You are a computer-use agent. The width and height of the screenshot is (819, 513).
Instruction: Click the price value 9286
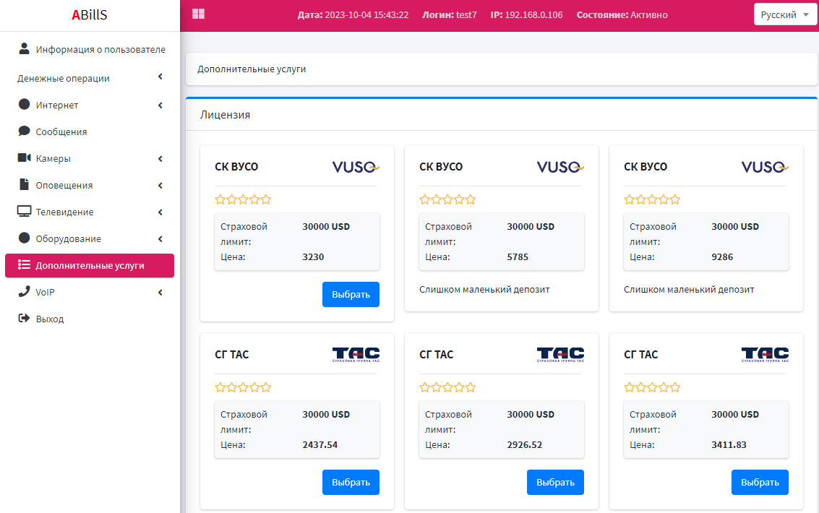722,256
